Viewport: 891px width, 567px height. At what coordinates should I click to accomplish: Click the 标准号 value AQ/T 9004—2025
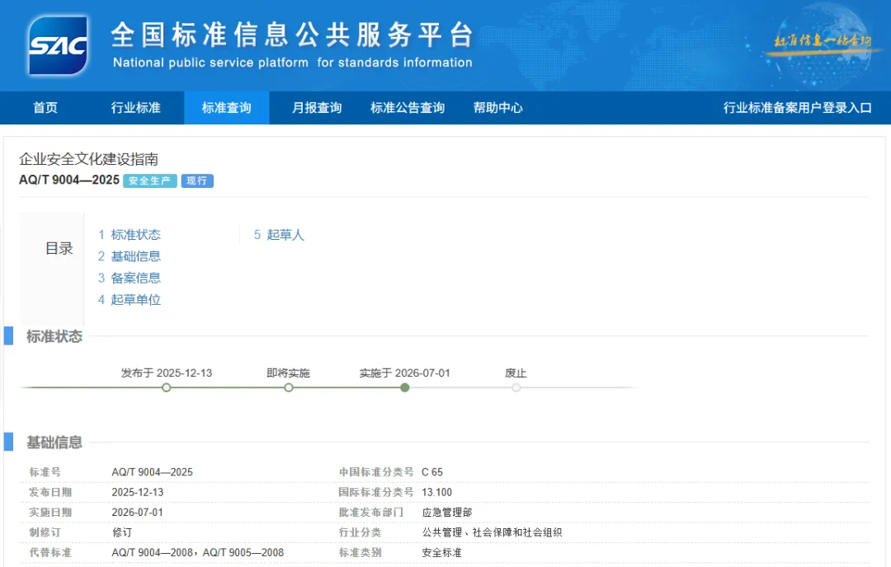(153, 472)
